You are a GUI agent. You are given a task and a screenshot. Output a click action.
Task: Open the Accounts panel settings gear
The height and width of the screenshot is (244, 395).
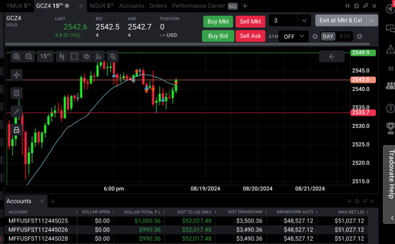tap(357, 201)
